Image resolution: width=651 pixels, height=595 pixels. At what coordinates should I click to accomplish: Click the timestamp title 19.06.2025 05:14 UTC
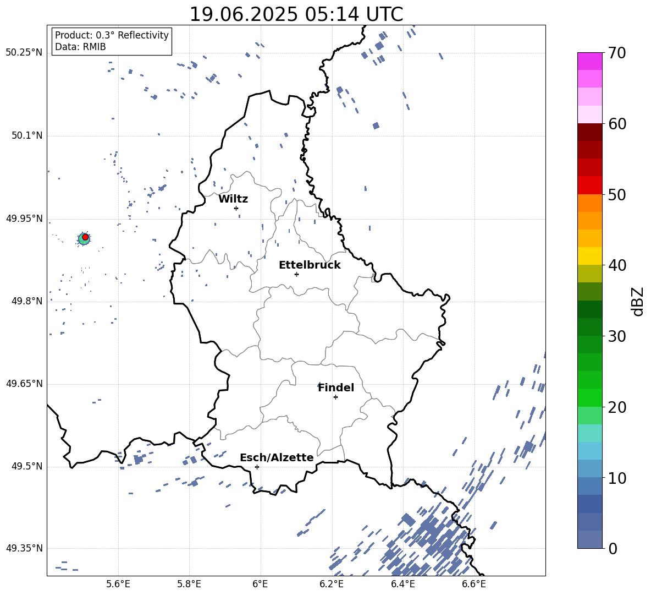(x=296, y=14)
